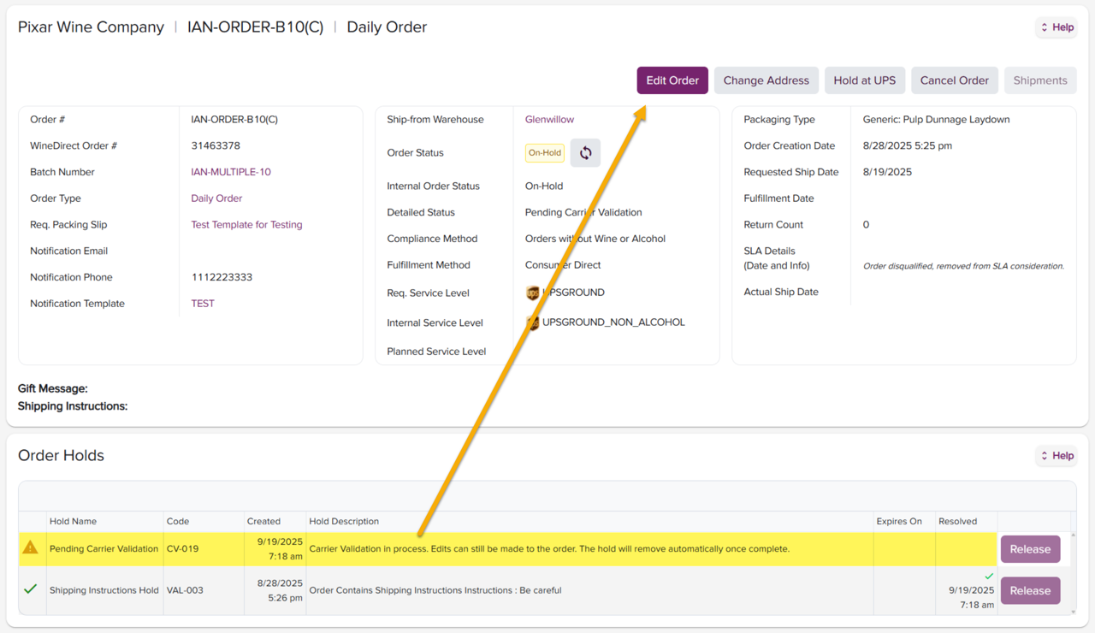Click requested ship date 8/19/2025
The image size is (1095, 633).
coord(887,172)
